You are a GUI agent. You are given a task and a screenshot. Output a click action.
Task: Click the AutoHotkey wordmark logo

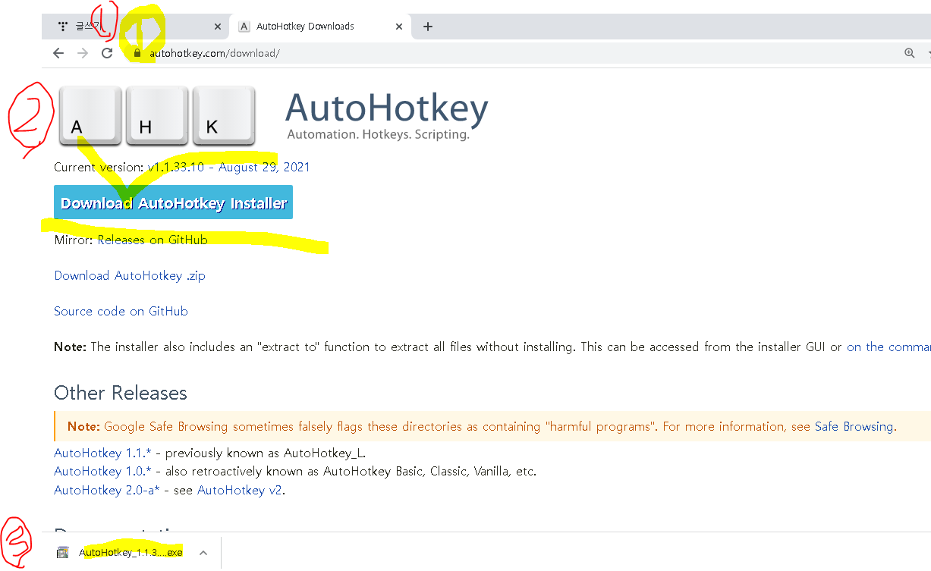click(387, 115)
